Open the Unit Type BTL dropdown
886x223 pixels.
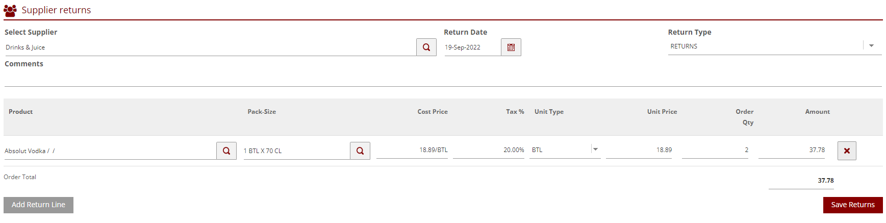(595, 150)
